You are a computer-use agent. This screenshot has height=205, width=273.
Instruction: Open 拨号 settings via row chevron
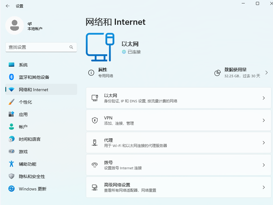tap(264, 165)
